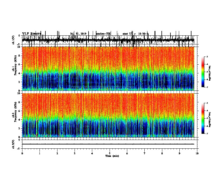Click the "ch.3(V)" axis label
The height and width of the screenshot is (172, 222).
click(x=13, y=144)
